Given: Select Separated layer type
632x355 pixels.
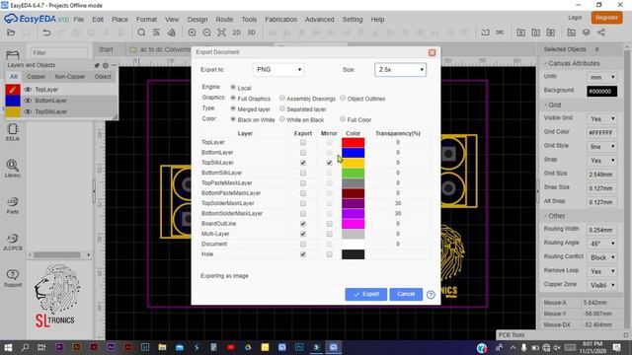Looking at the screenshot, I should 282,108.
